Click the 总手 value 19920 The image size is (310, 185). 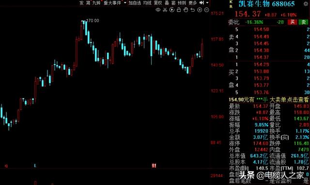pyautogui.click(x=262, y=131)
